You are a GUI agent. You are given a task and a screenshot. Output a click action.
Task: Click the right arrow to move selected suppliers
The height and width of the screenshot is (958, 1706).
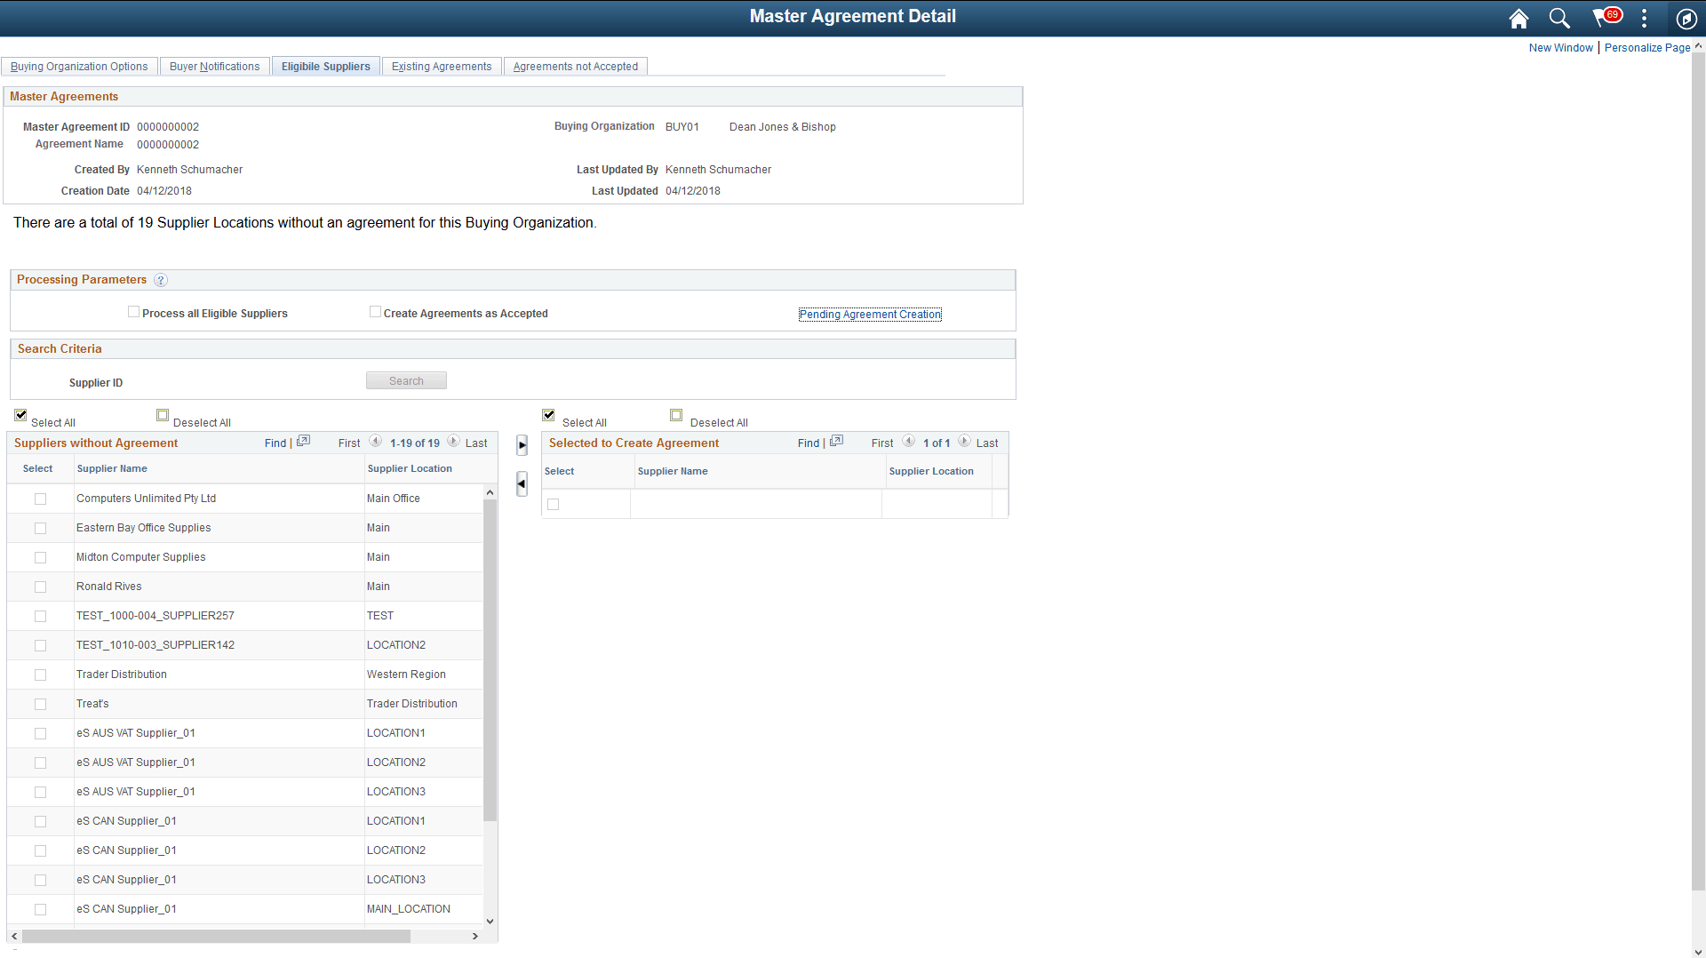[x=522, y=445]
